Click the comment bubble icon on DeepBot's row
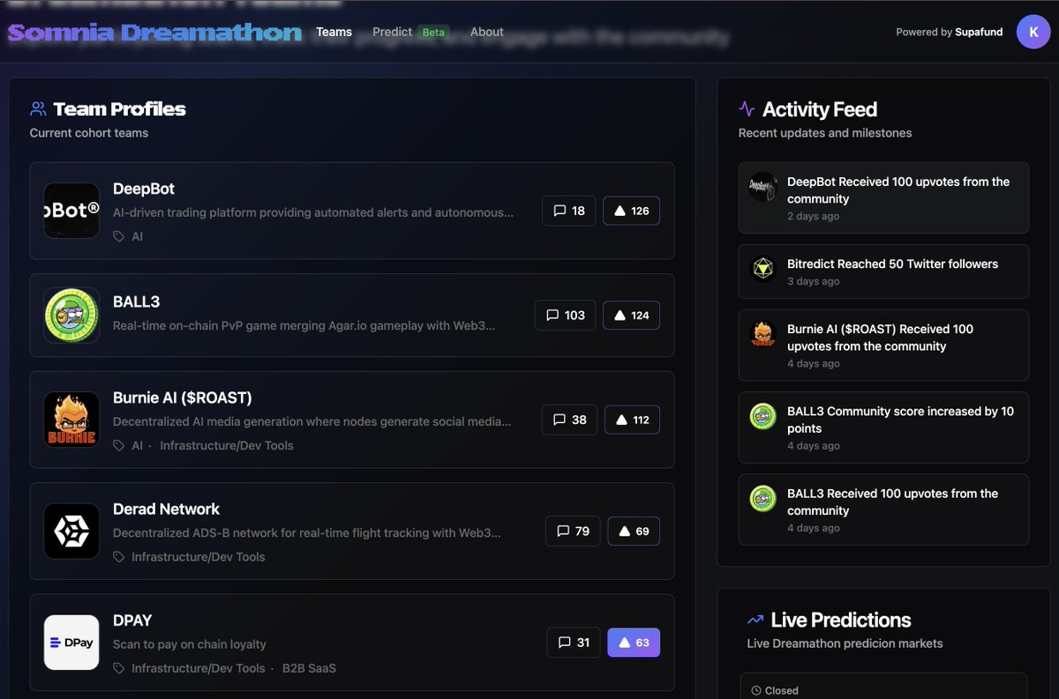The width and height of the screenshot is (1059, 699). 559,210
